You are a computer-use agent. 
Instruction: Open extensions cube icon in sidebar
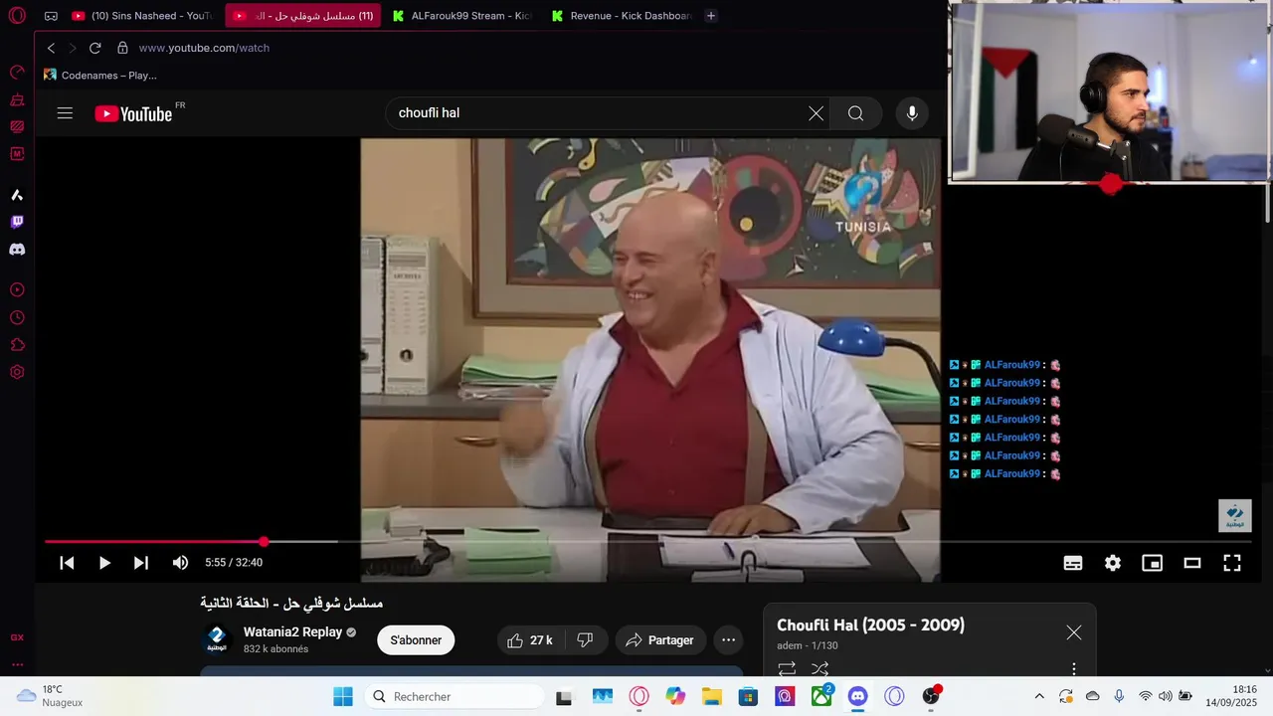coord(17,345)
